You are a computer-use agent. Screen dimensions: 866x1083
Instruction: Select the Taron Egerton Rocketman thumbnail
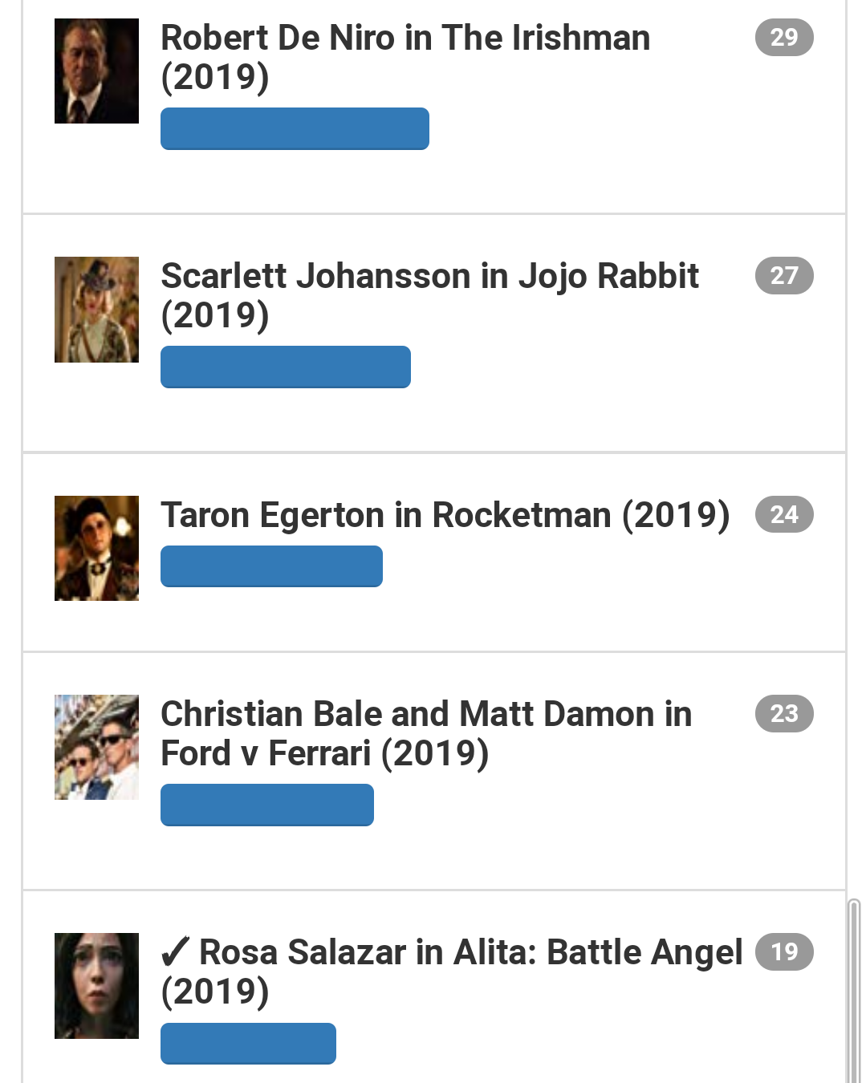point(96,548)
